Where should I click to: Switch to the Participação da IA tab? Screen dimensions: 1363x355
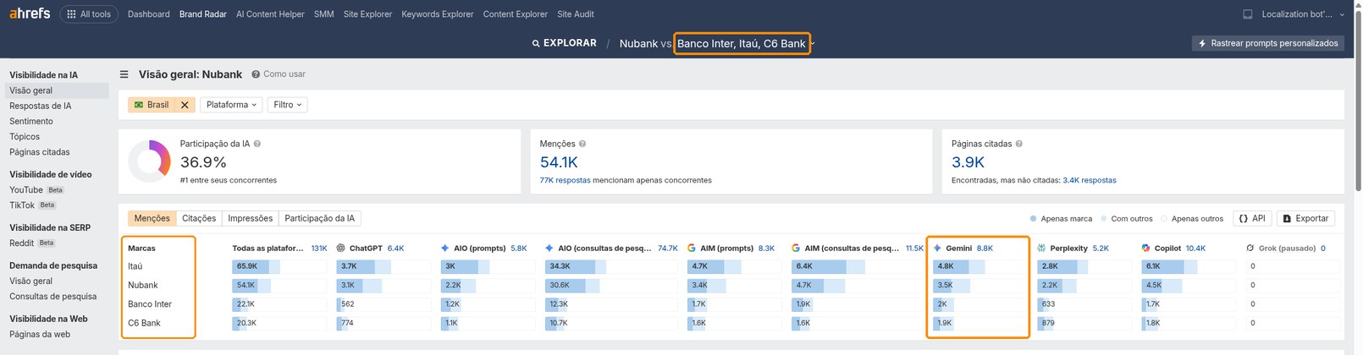[320, 218]
